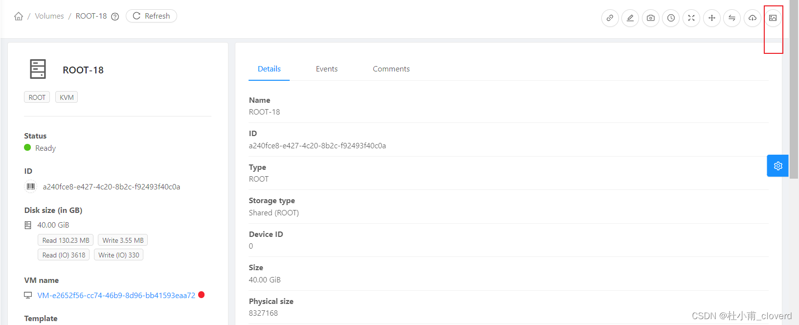Click the ROOT-18 title in left card
The height and width of the screenshot is (325, 799).
coord(83,70)
